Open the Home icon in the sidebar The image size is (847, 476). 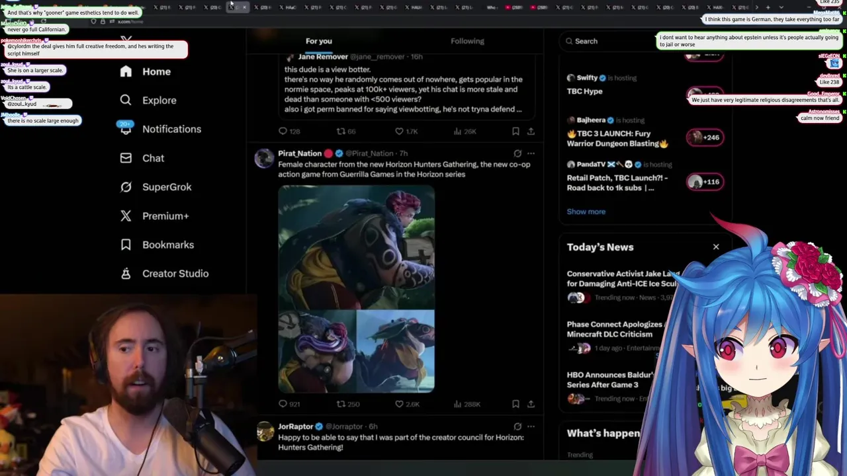[x=126, y=71]
